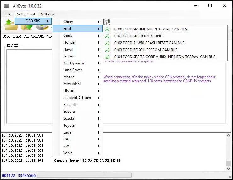Pick Land Rover from the brand menu

click(x=73, y=70)
